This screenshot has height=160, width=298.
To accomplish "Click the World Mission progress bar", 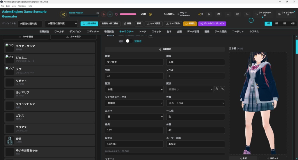I will [x=84, y=16].
